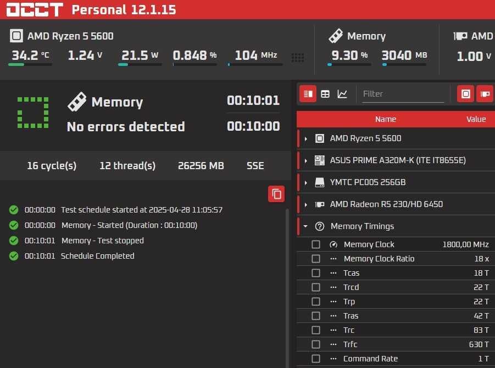
Task: Click the CPU chip icon beside AMD Ryzen 5 5600 header
Action: point(16,36)
